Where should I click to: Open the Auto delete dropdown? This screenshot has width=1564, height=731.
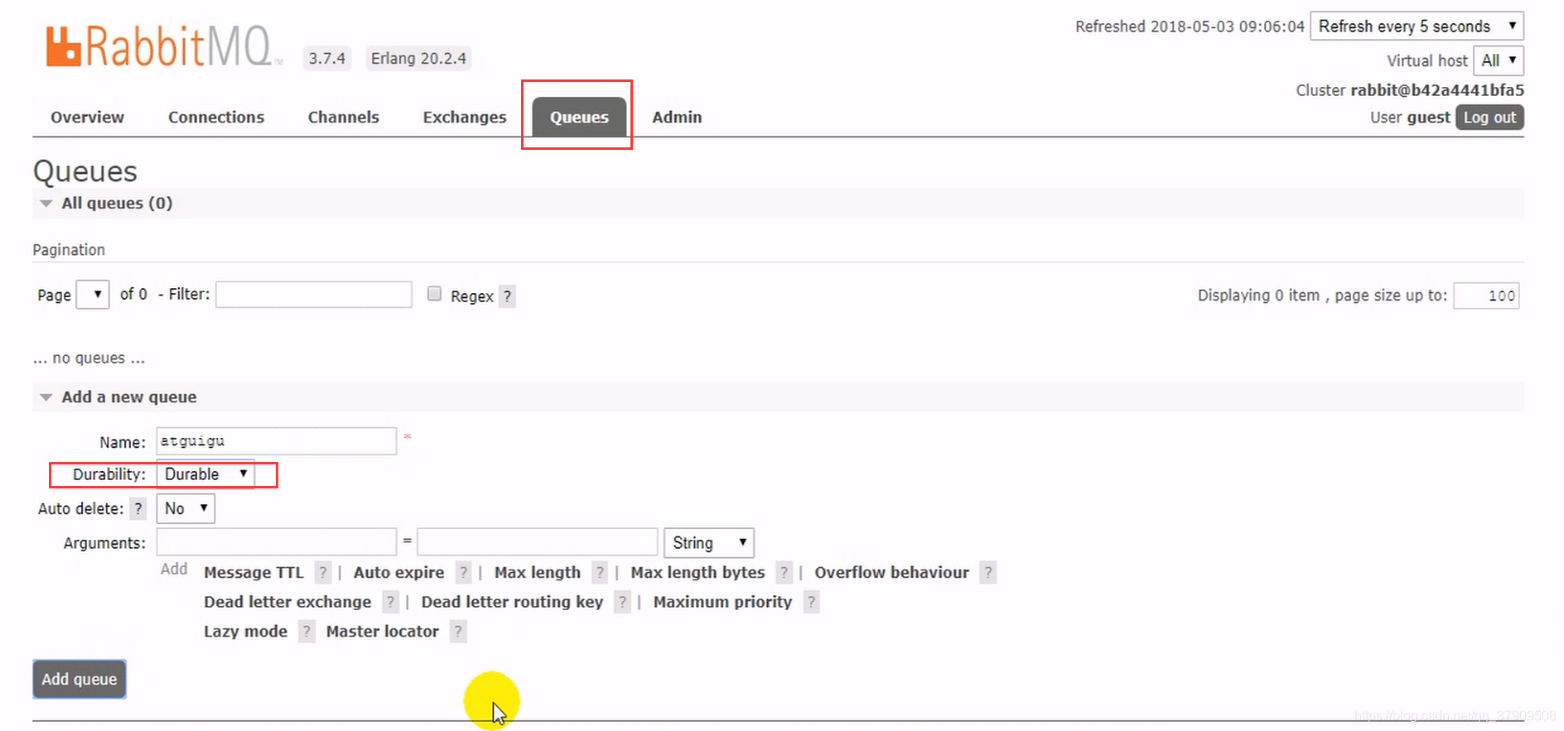186,508
